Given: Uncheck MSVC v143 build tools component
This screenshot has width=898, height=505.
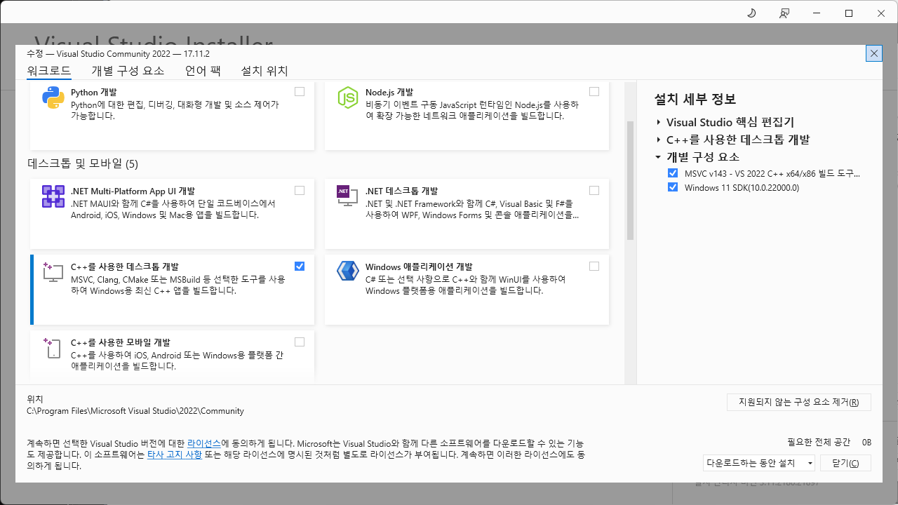Looking at the screenshot, I should [x=673, y=173].
